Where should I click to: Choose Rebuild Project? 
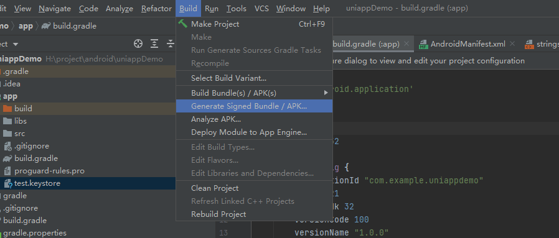tap(254, 214)
